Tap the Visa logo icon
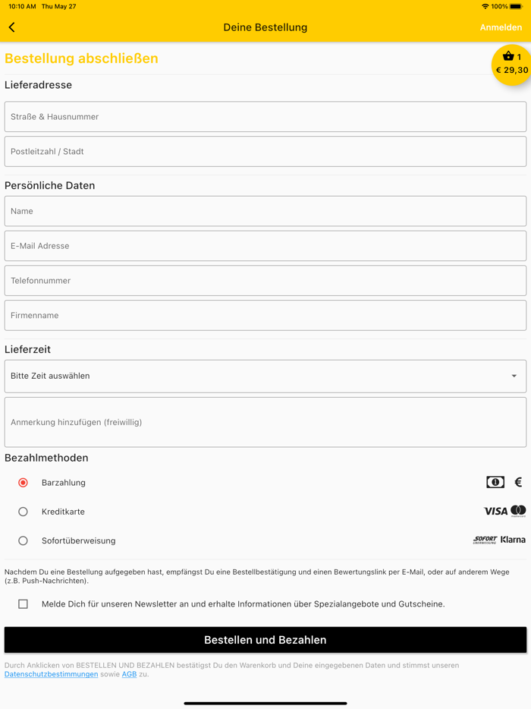 coord(495,512)
